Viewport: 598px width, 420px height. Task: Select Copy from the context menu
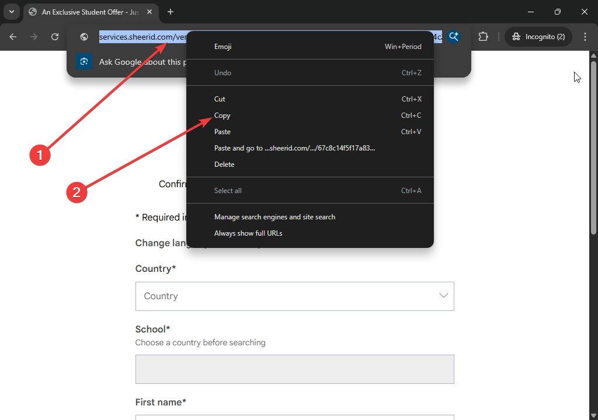[222, 116]
